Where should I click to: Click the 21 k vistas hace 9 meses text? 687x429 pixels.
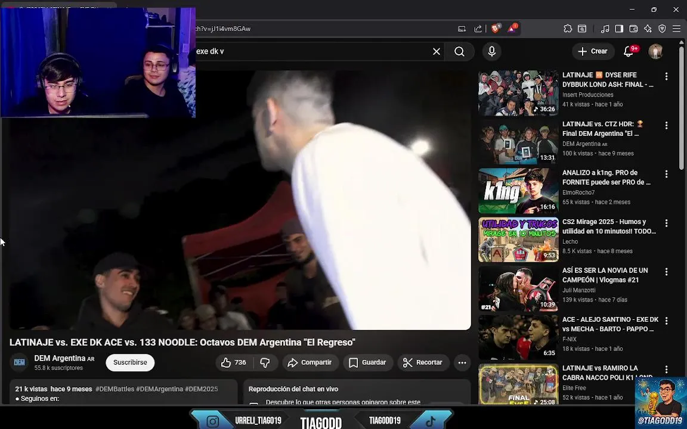54,388
